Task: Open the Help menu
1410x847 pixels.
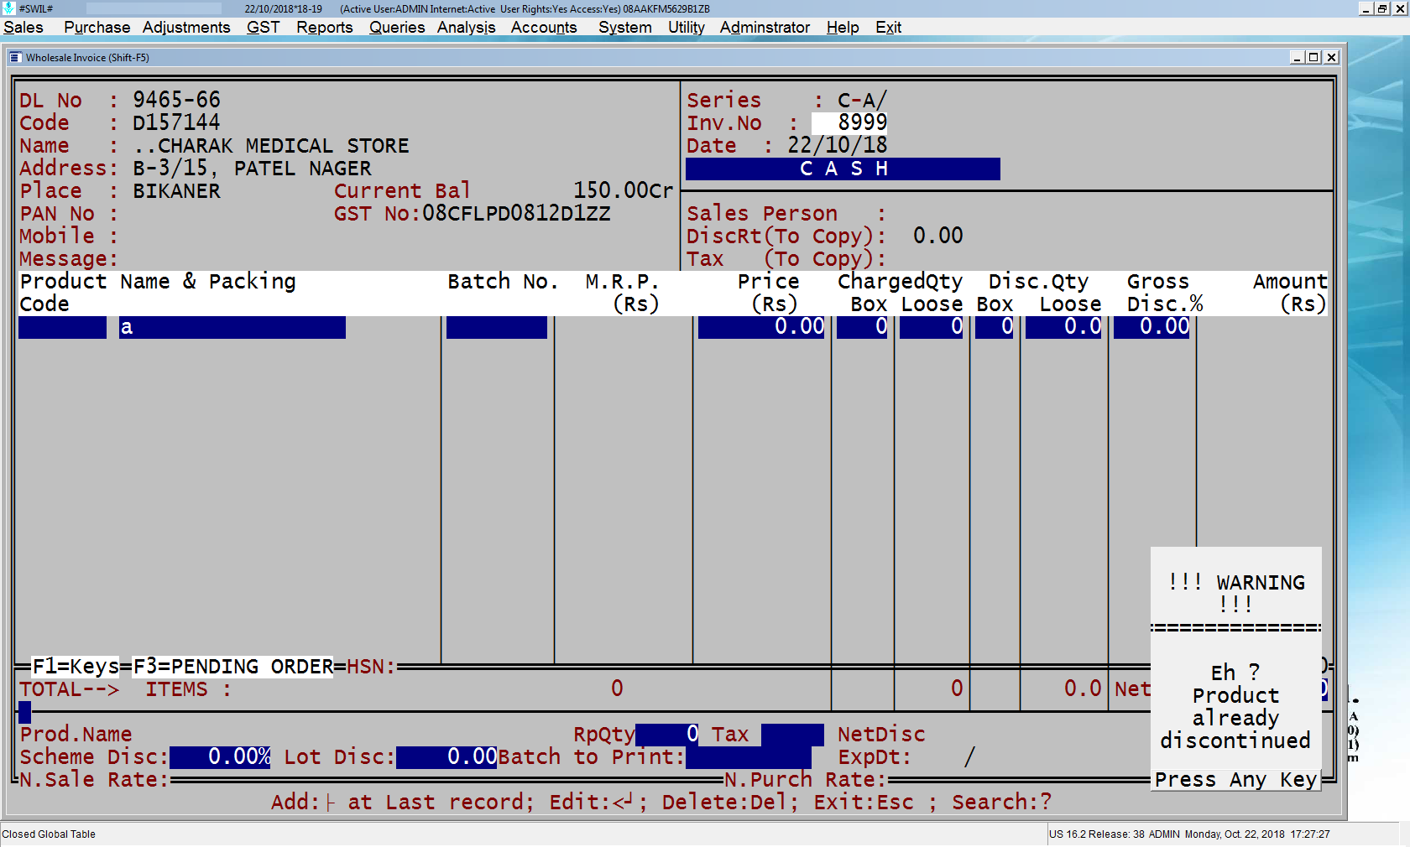Action: click(843, 28)
